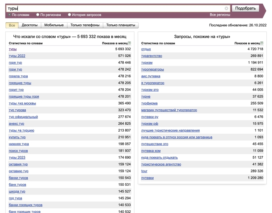Open 'лучшие туристические направления' link

tap(170, 131)
